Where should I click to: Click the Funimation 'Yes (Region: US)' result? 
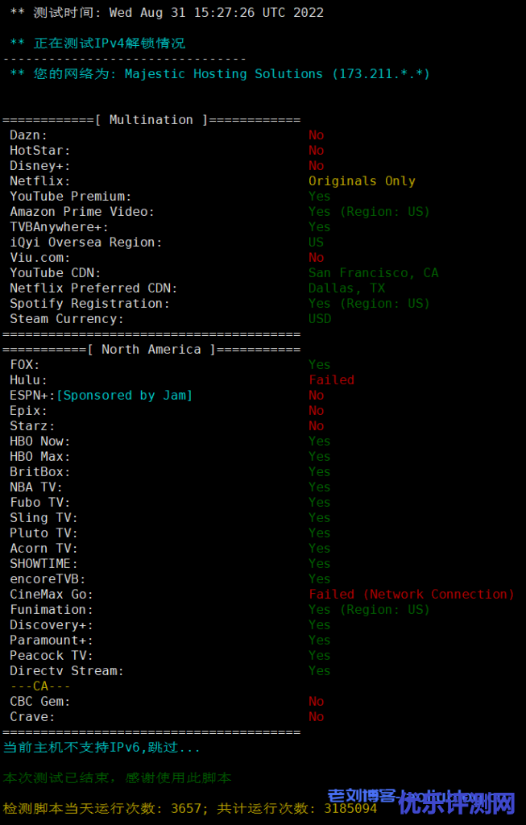tap(369, 610)
